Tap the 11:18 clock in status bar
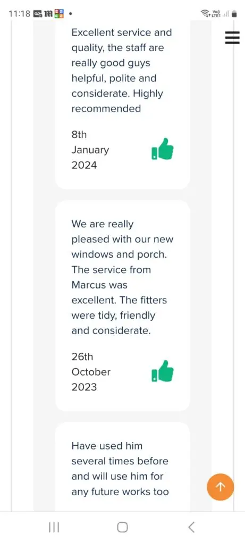 (19, 14)
